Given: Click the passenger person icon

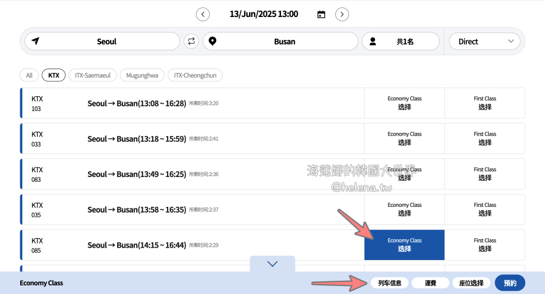Looking at the screenshot, I should pyautogui.click(x=373, y=41).
